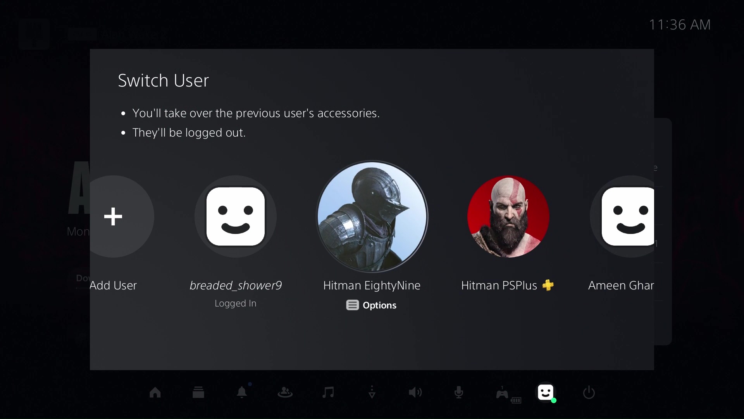Click Add User
Image resolution: width=744 pixels, height=419 pixels.
pos(113,216)
